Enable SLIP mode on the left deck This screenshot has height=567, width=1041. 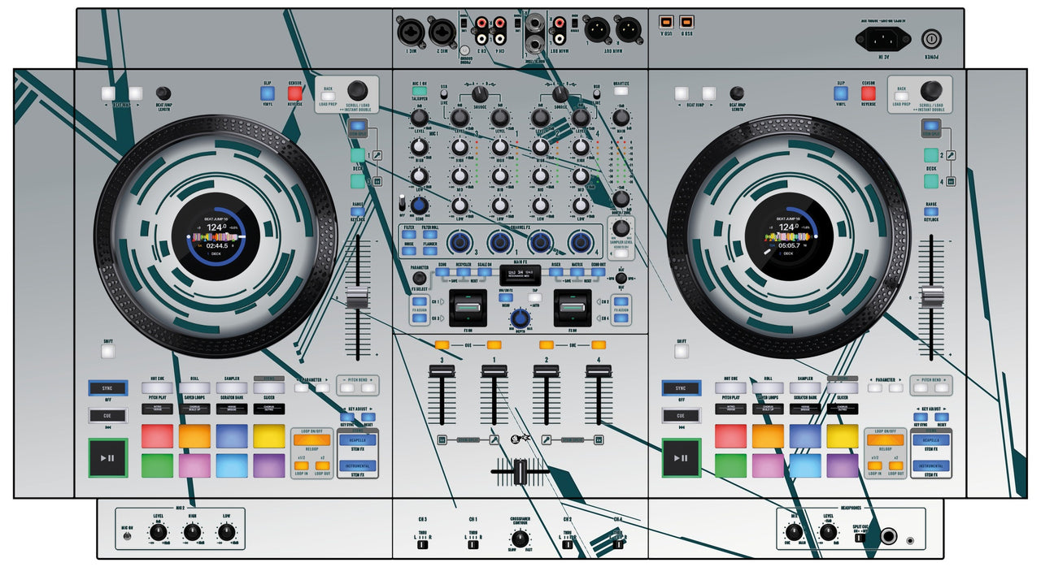coord(268,93)
